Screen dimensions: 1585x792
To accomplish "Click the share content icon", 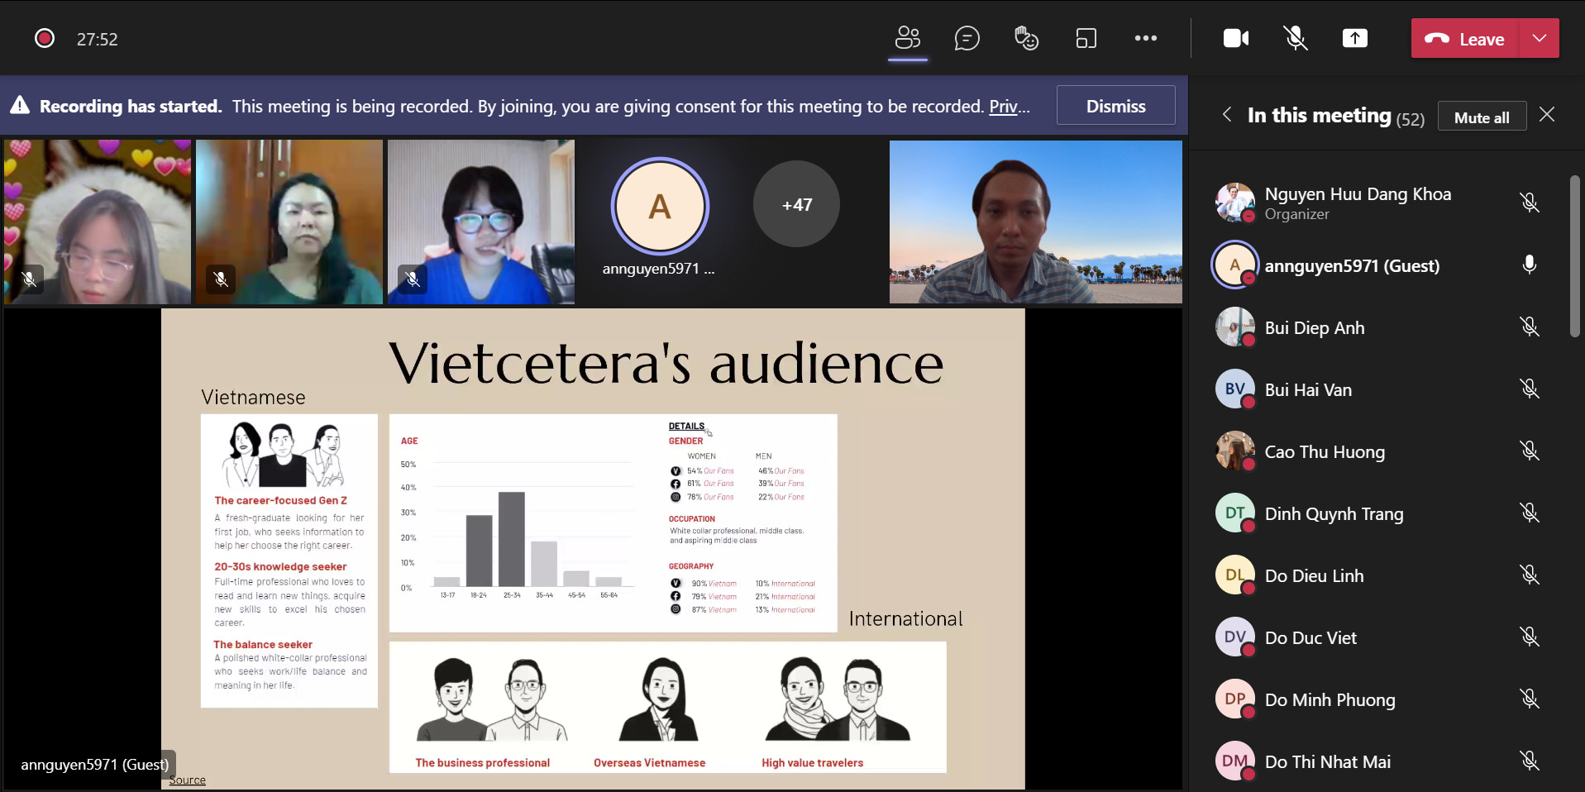I will pos(1355,38).
